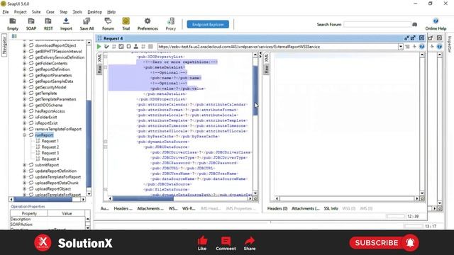The width and height of the screenshot is (454, 255).
Task: Expand the isFolderExist operation
Action: coord(25,117)
